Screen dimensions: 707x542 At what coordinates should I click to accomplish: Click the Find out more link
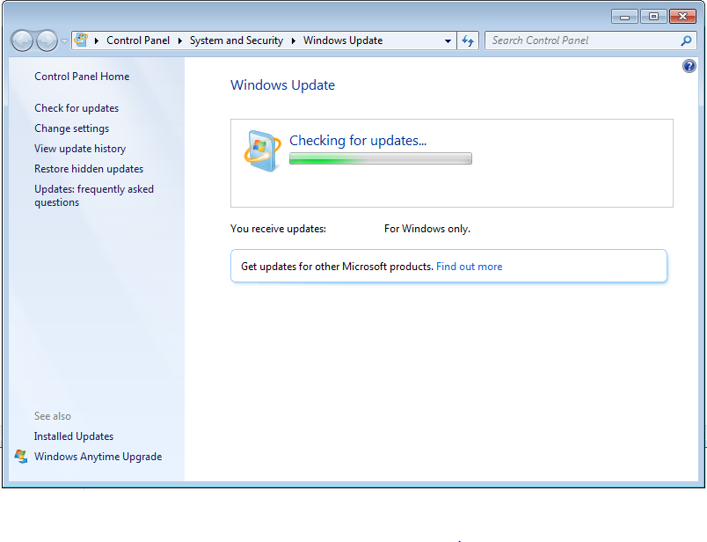point(469,267)
